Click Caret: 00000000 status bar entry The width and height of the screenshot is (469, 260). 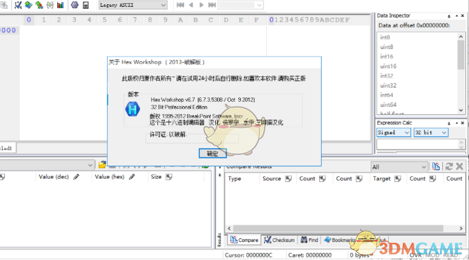coord(310,255)
